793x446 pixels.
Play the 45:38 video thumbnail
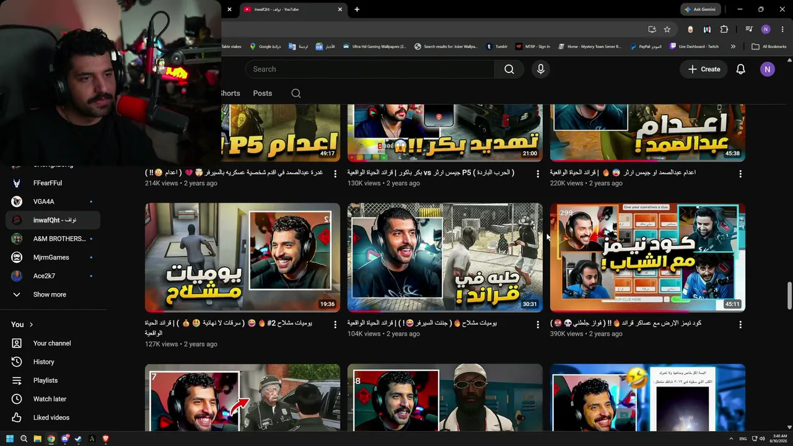click(647, 133)
